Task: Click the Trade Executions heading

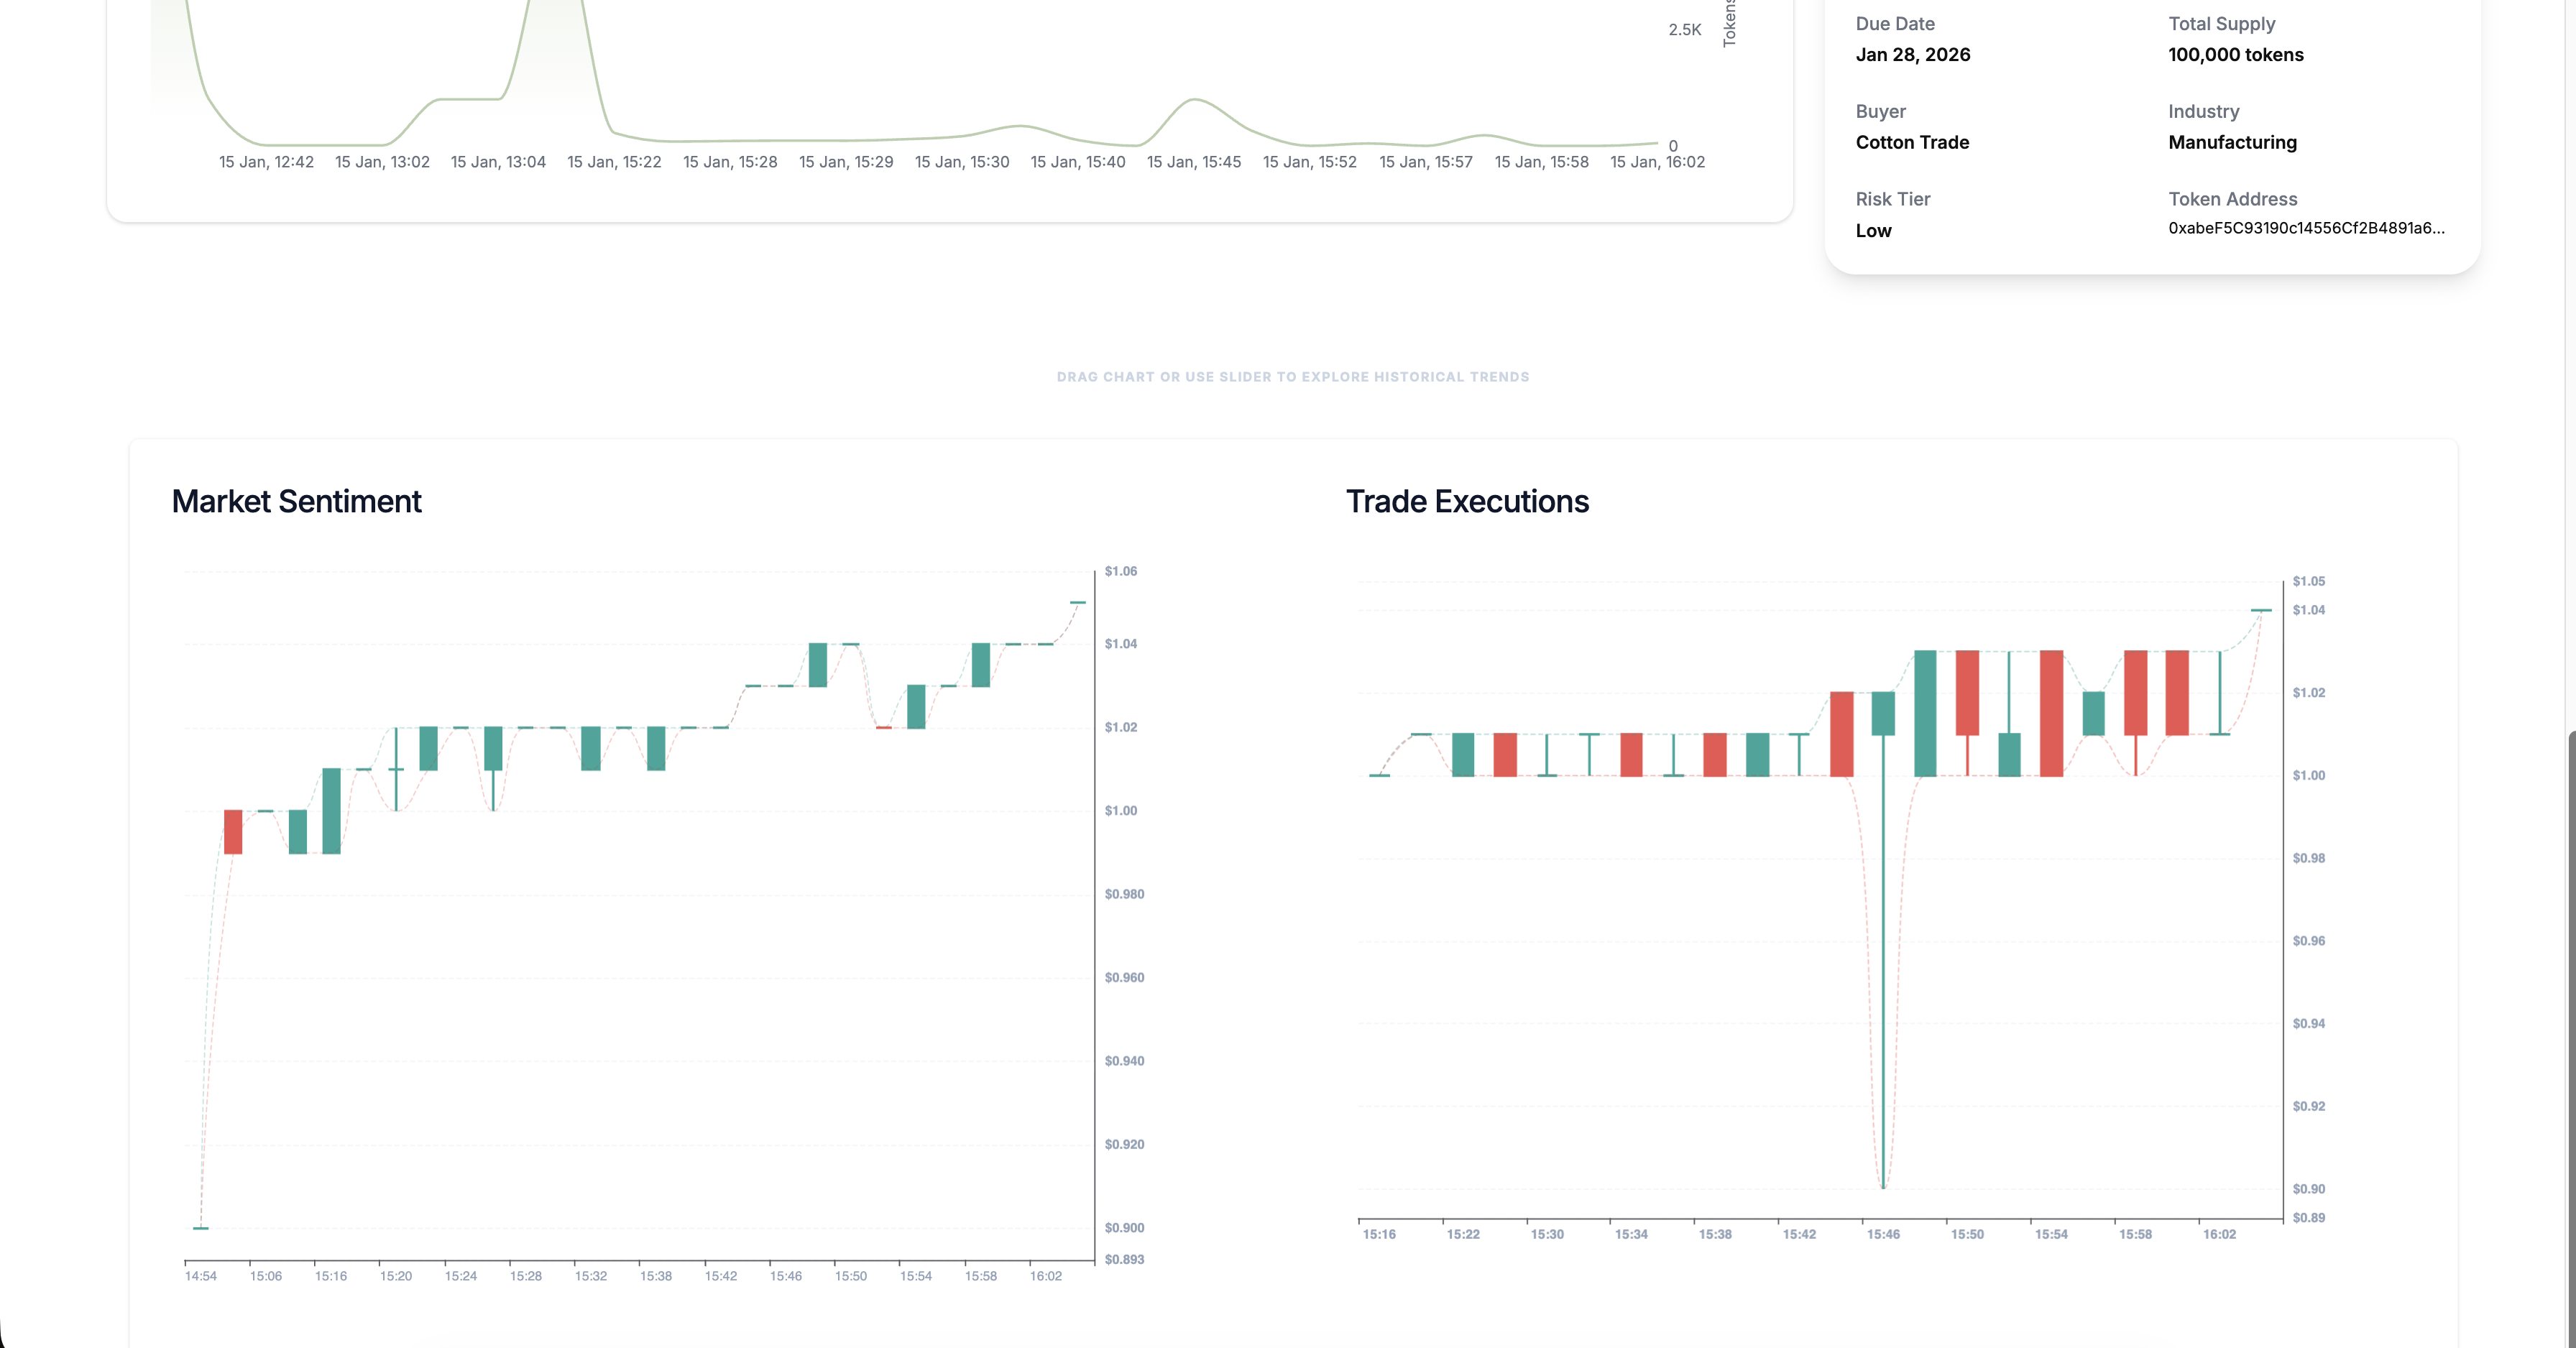Action: 1466,501
